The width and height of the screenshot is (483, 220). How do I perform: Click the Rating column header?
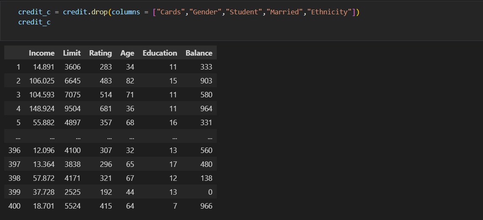[x=101, y=53]
